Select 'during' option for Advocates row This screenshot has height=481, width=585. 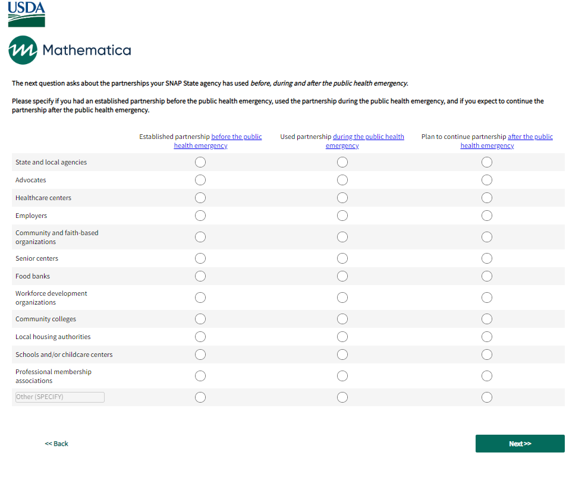point(342,180)
